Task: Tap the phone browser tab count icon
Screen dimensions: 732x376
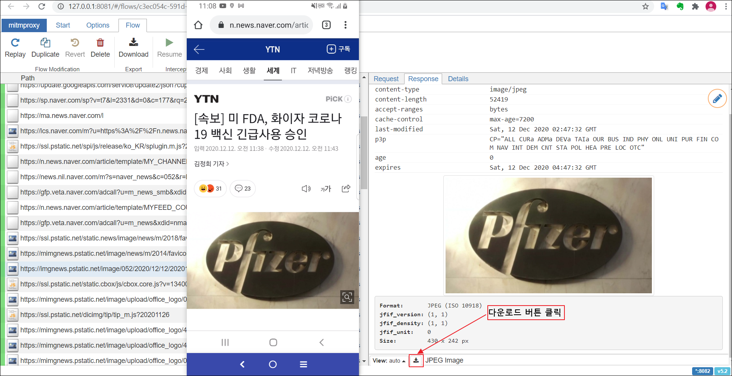Action: 326,25
